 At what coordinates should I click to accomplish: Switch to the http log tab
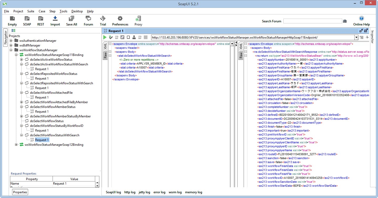(x=130, y=192)
